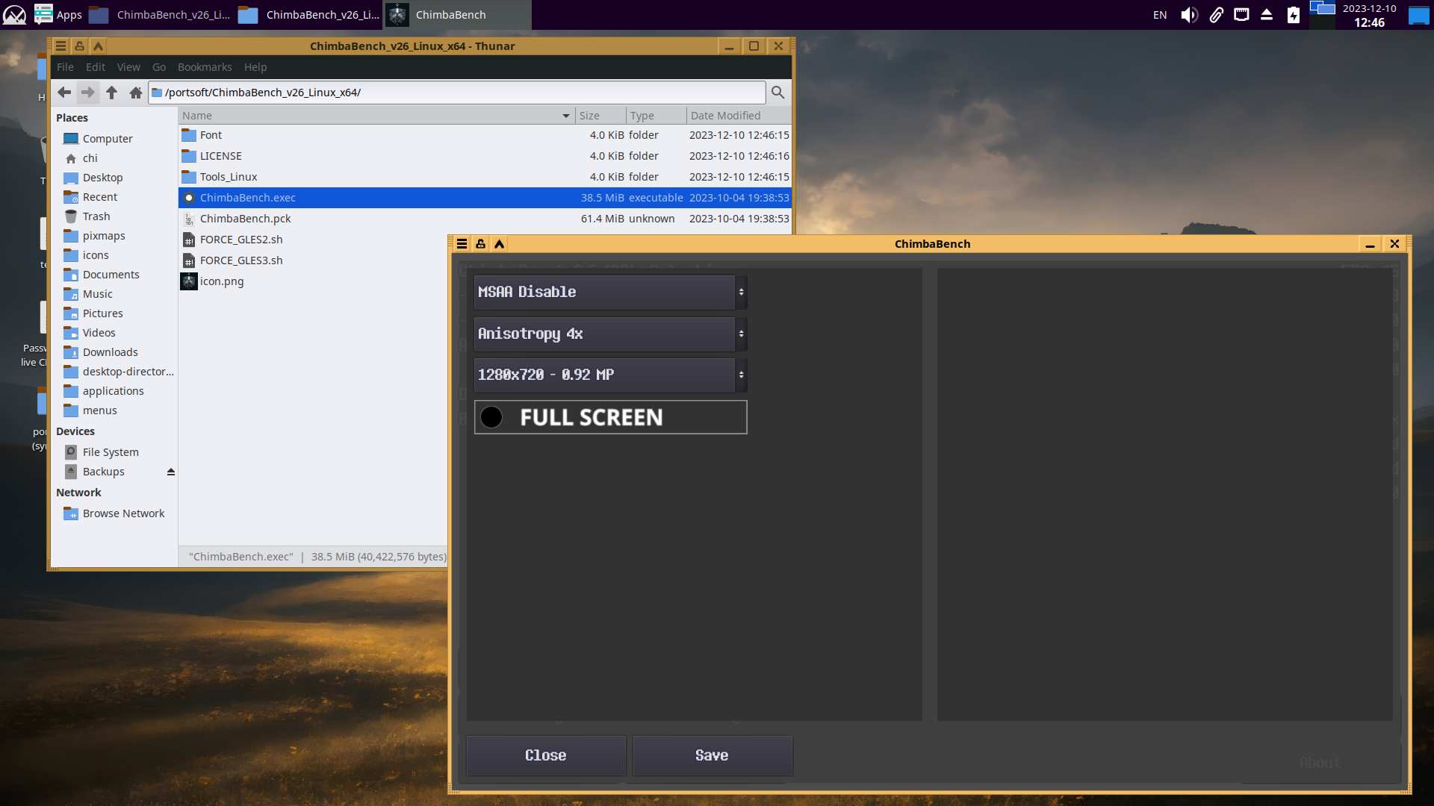Click the ChimbaBench window menu icon
This screenshot has width=1434, height=806.
click(x=462, y=244)
